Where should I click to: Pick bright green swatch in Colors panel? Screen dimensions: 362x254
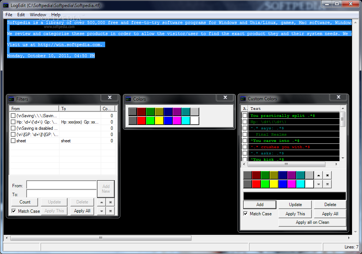(x=150, y=121)
